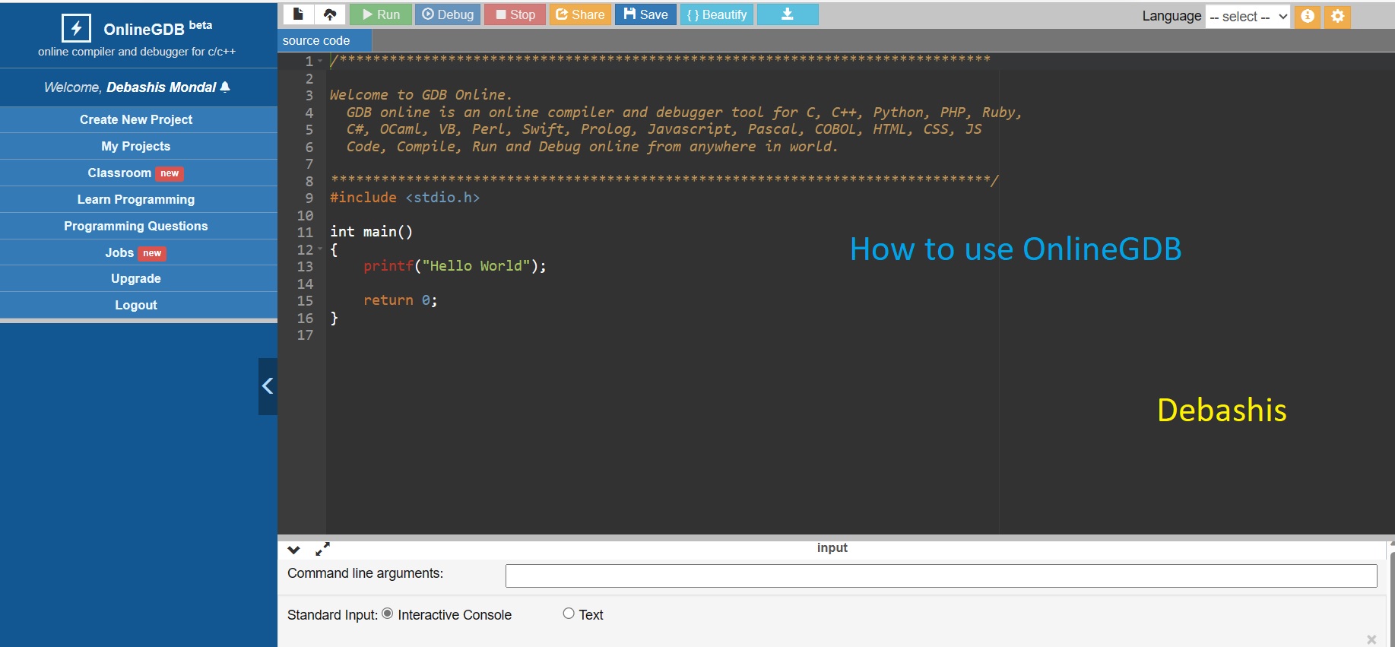
Task: Open editor settings via the gear icon
Action: pos(1337,16)
